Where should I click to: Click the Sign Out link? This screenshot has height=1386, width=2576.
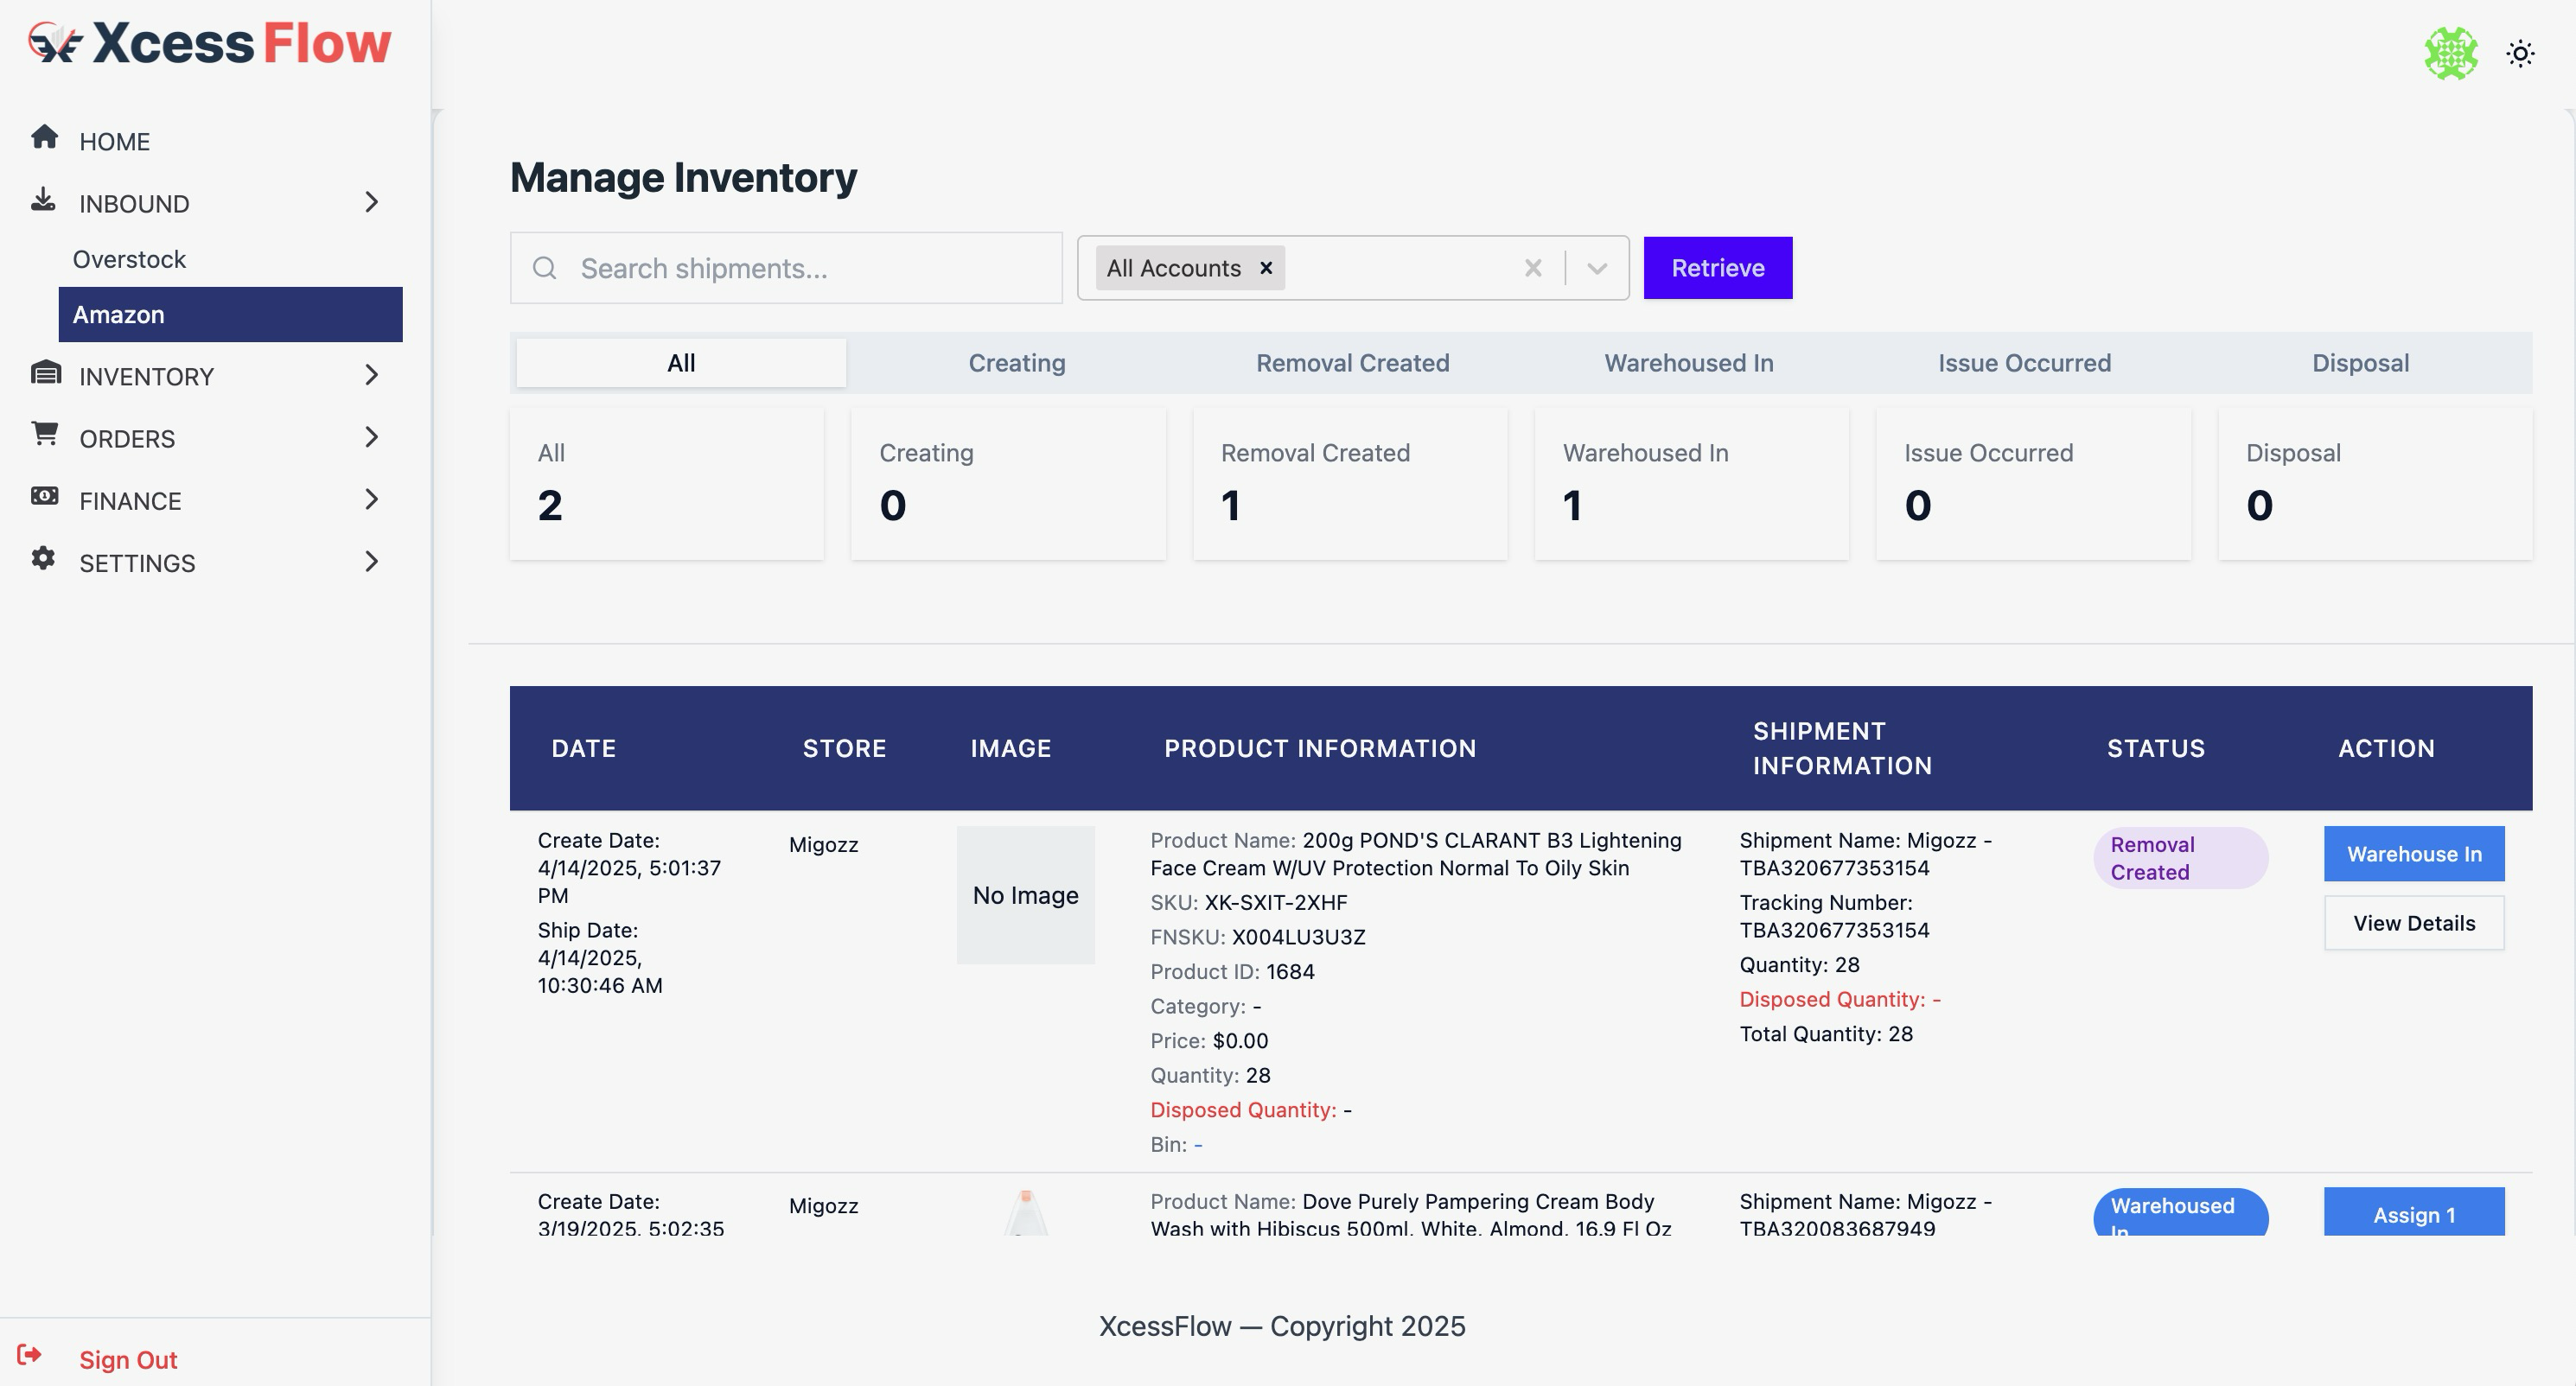pos(128,1359)
